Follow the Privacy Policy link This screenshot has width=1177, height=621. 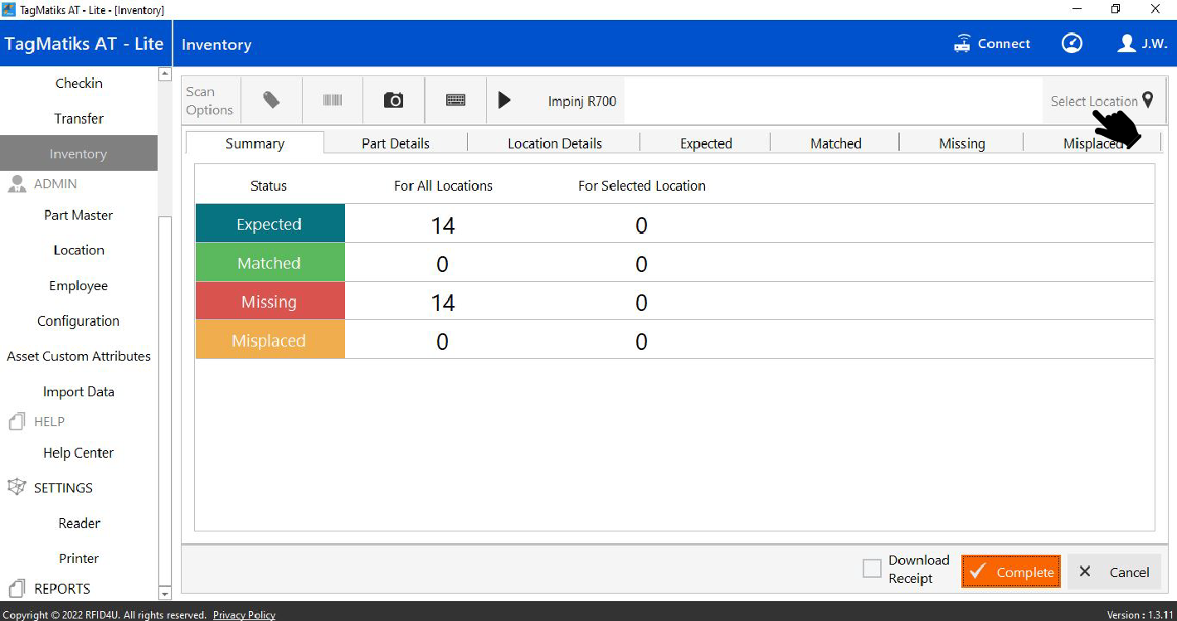click(244, 615)
